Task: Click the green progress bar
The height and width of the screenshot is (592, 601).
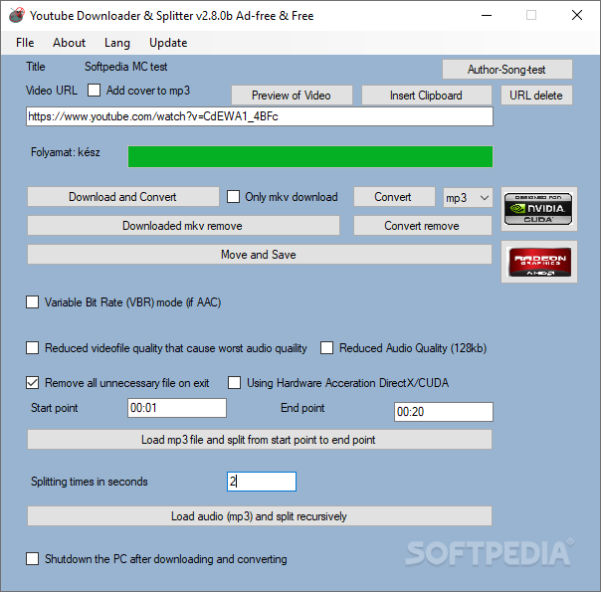Action: (310, 156)
